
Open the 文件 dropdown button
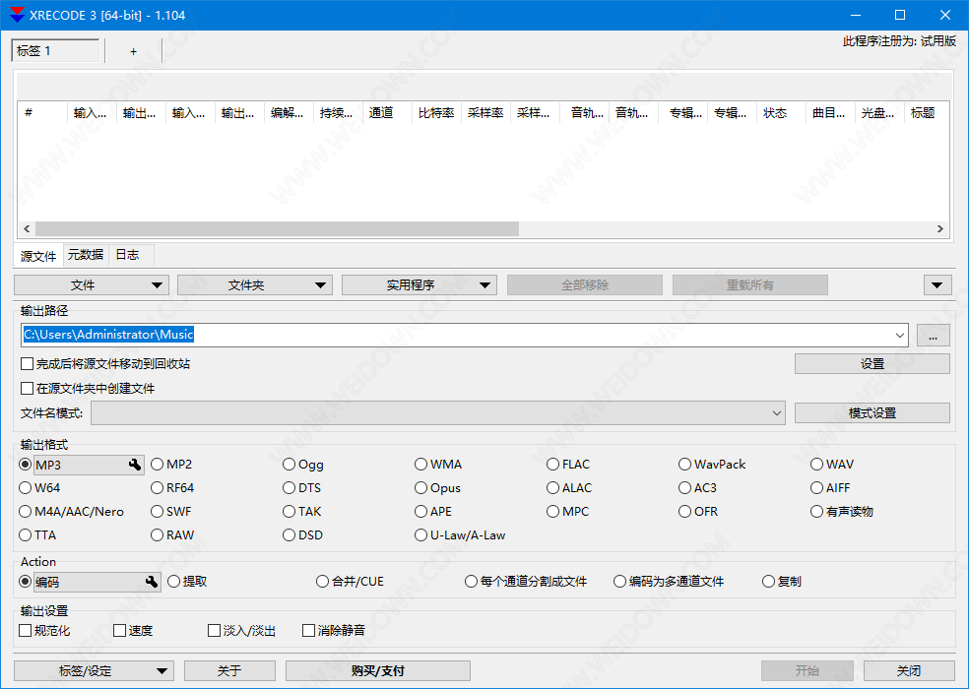[x=92, y=284]
